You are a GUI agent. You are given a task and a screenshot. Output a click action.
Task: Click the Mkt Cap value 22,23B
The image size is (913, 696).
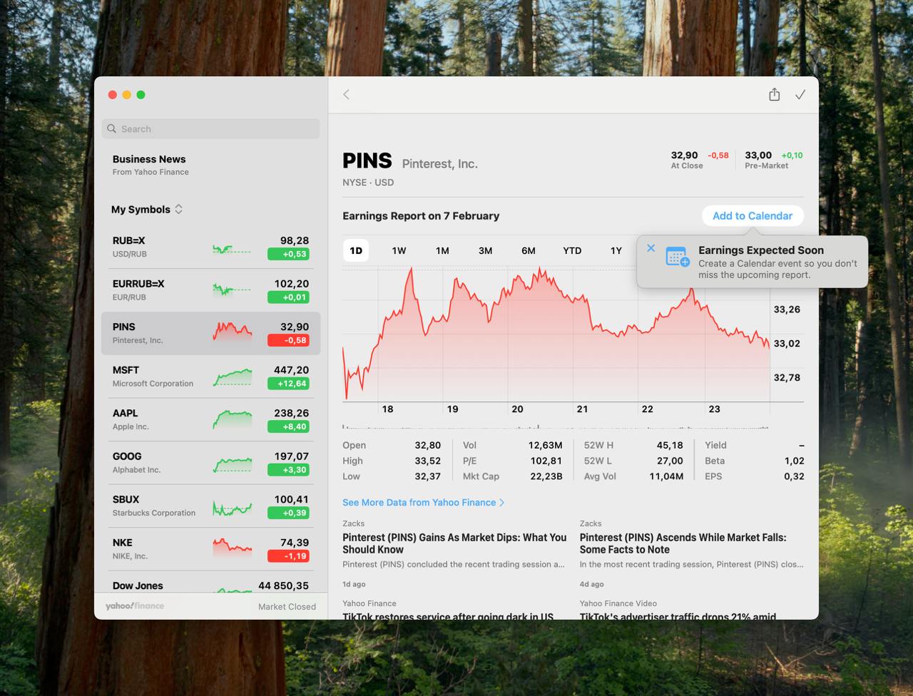(x=546, y=476)
